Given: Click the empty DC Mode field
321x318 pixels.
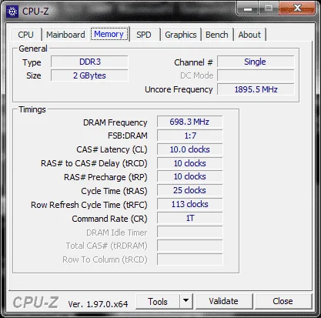Looking at the screenshot, I should 256,75.
